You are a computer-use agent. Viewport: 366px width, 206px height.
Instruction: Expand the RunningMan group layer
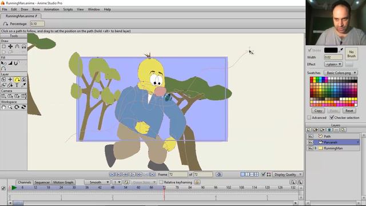pyautogui.click(x=316, y=148)
